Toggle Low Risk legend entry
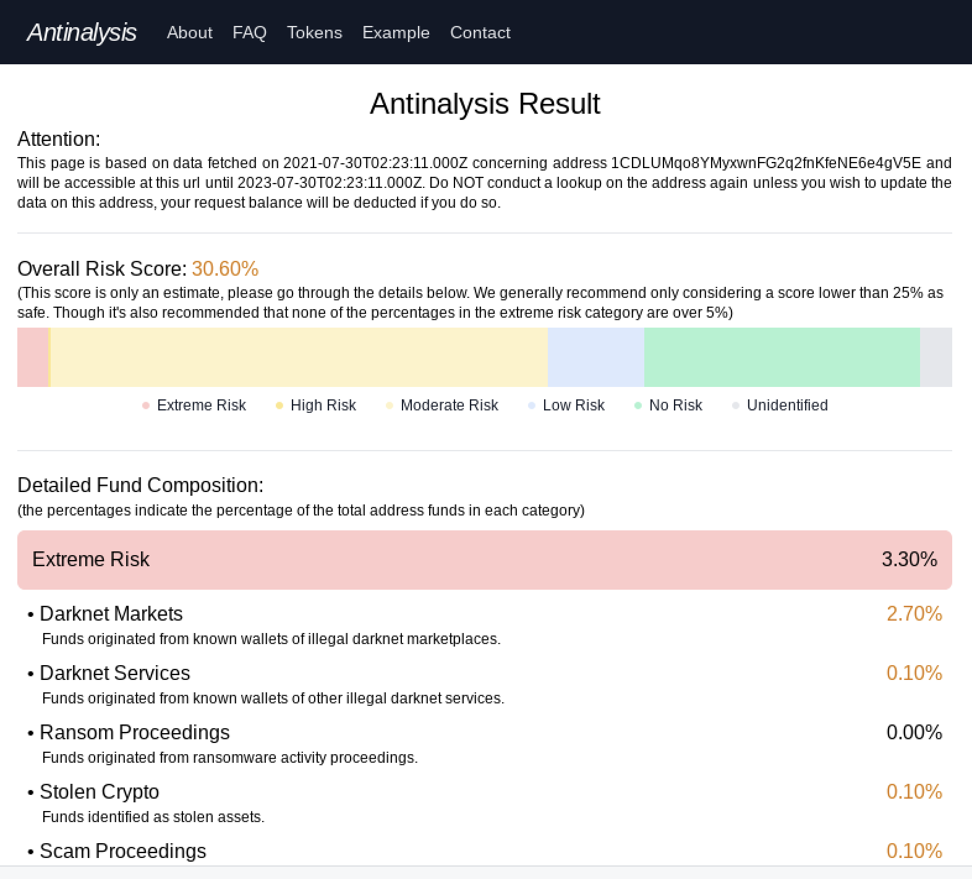 click(x=566, y=406)
